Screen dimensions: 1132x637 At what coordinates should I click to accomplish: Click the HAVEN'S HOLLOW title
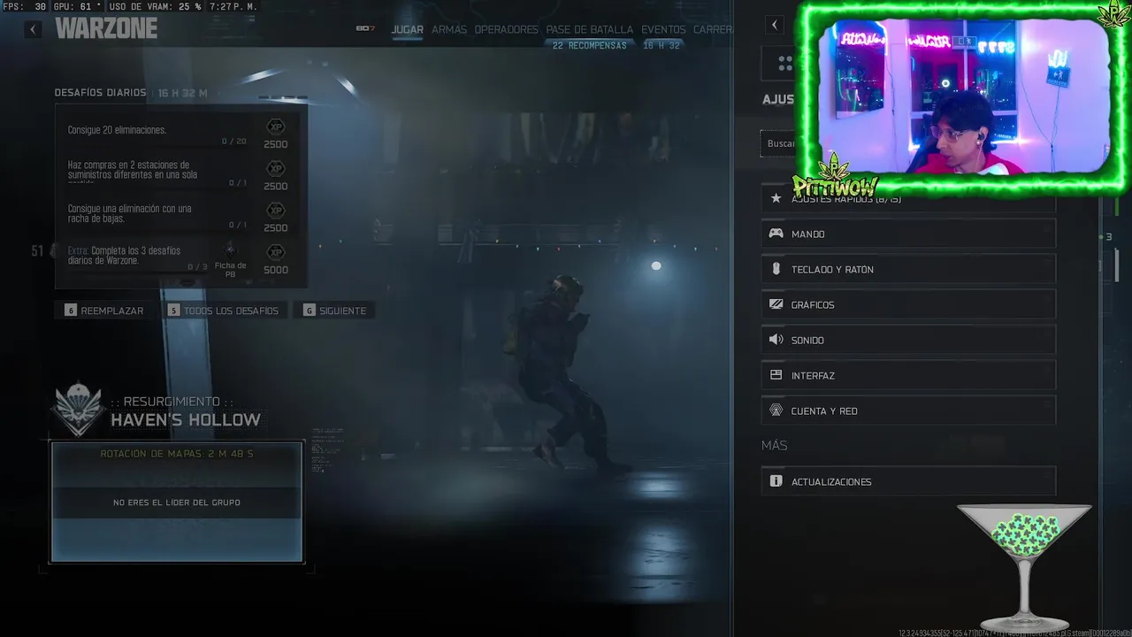point(186,419)
